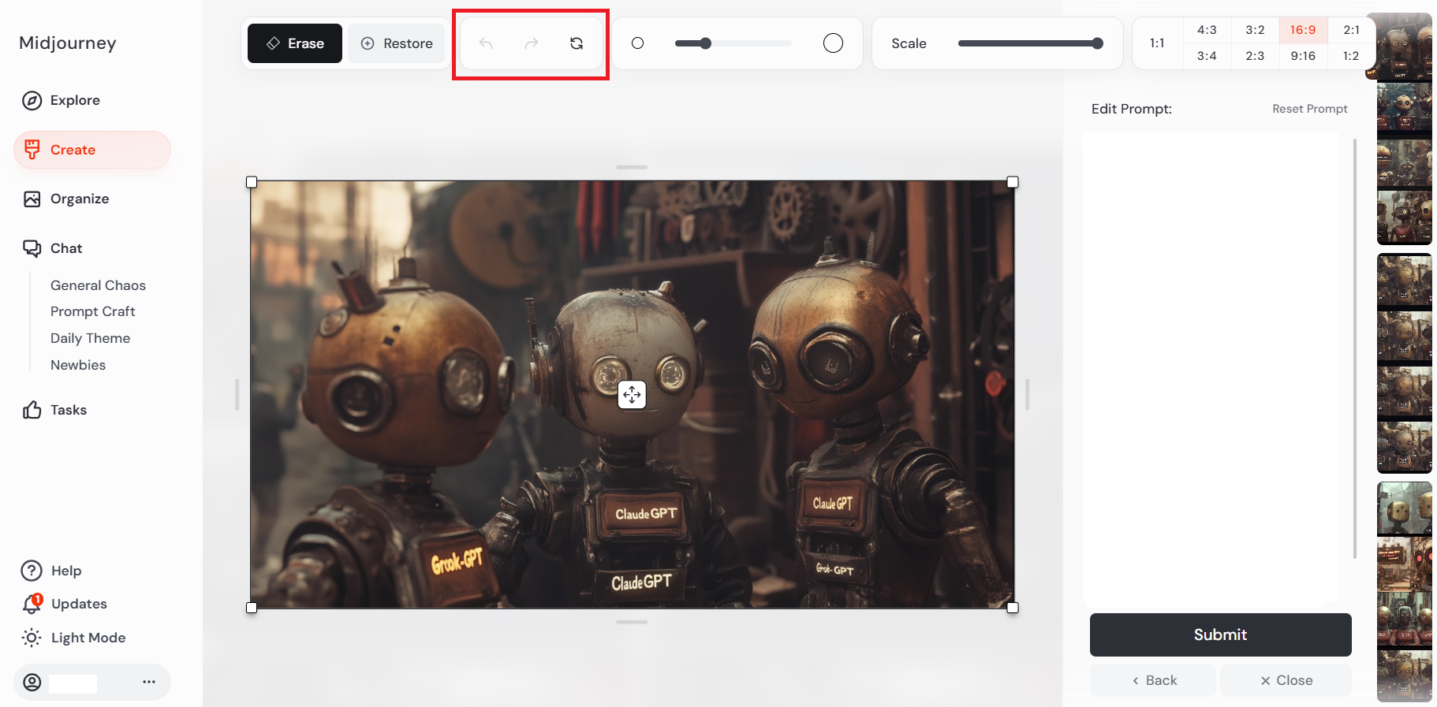Click Reset Prompt
This screenshot has height=707, width=1437.
tap(1309, 109)
